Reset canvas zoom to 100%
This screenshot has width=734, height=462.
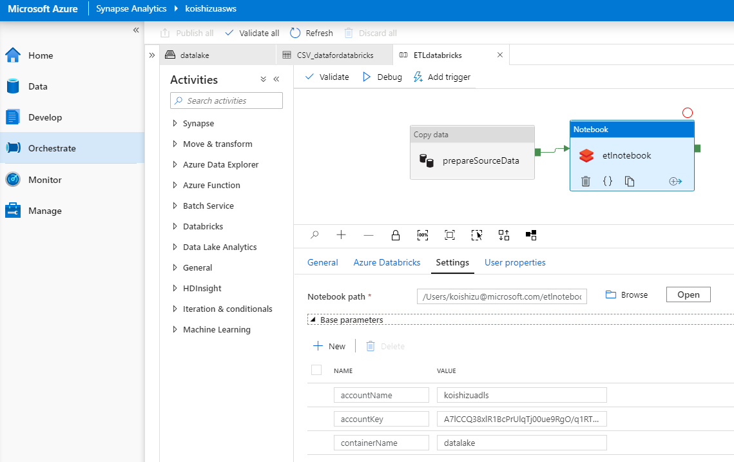click(x=423, y=235)
